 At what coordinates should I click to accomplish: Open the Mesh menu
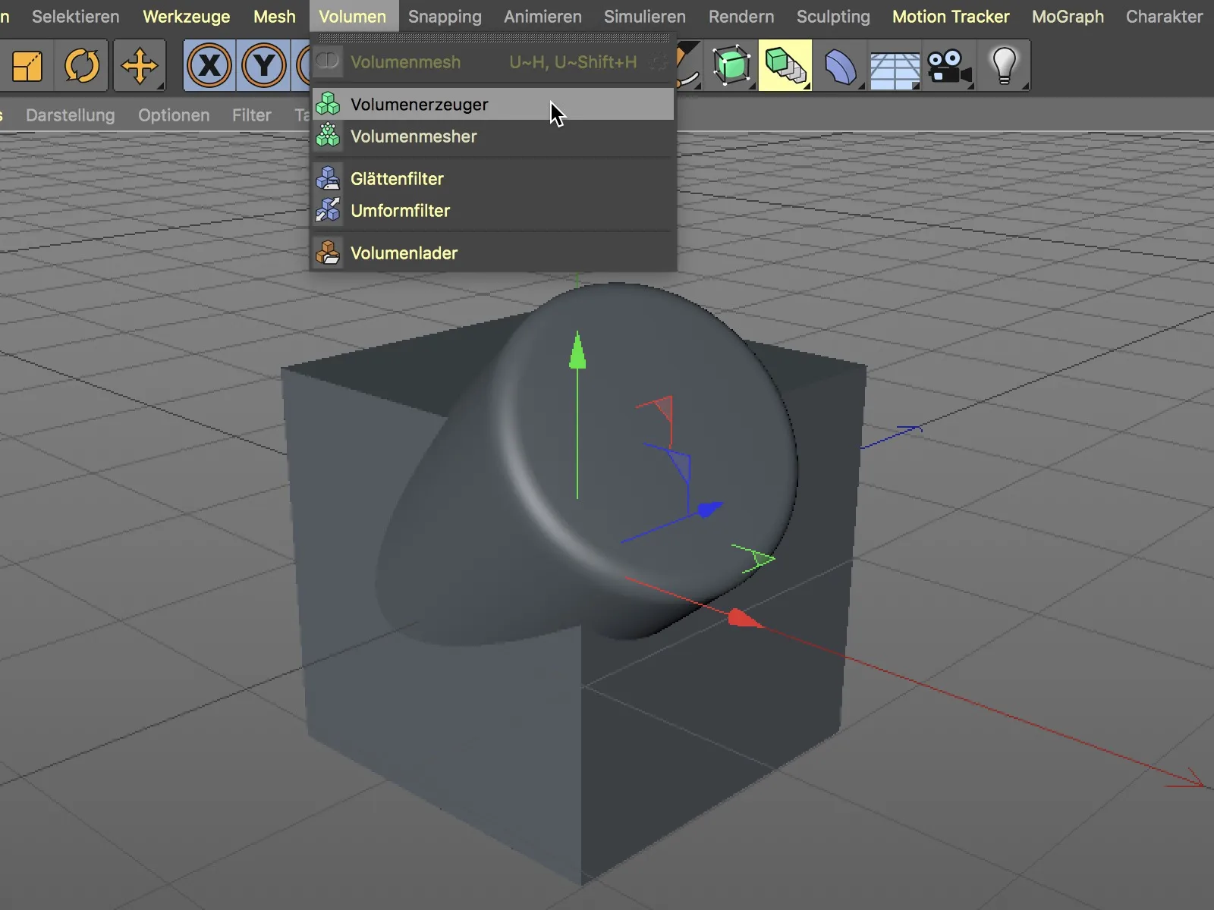[x=275, y=17]
